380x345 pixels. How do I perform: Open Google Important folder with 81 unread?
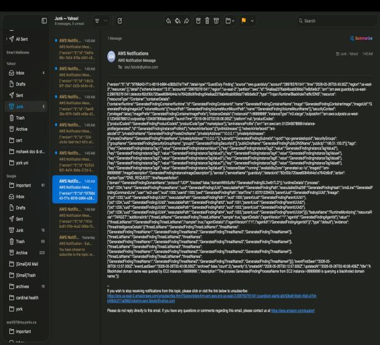(26, 185)
